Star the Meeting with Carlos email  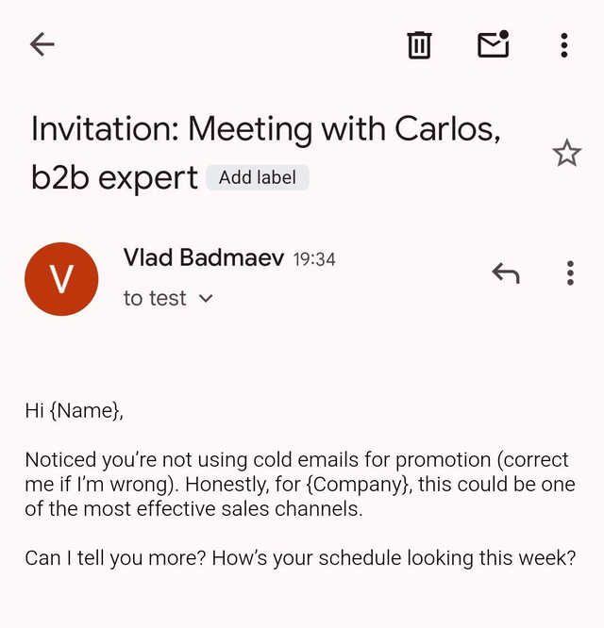click(x=567, y=153)
